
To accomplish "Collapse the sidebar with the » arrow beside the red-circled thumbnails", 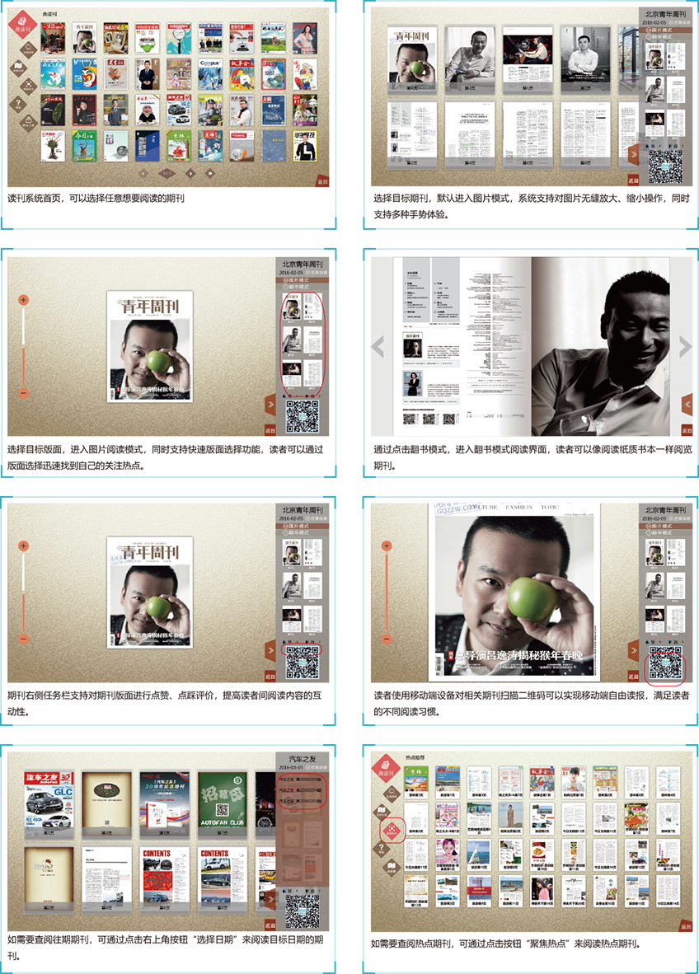I will point(270,405).
